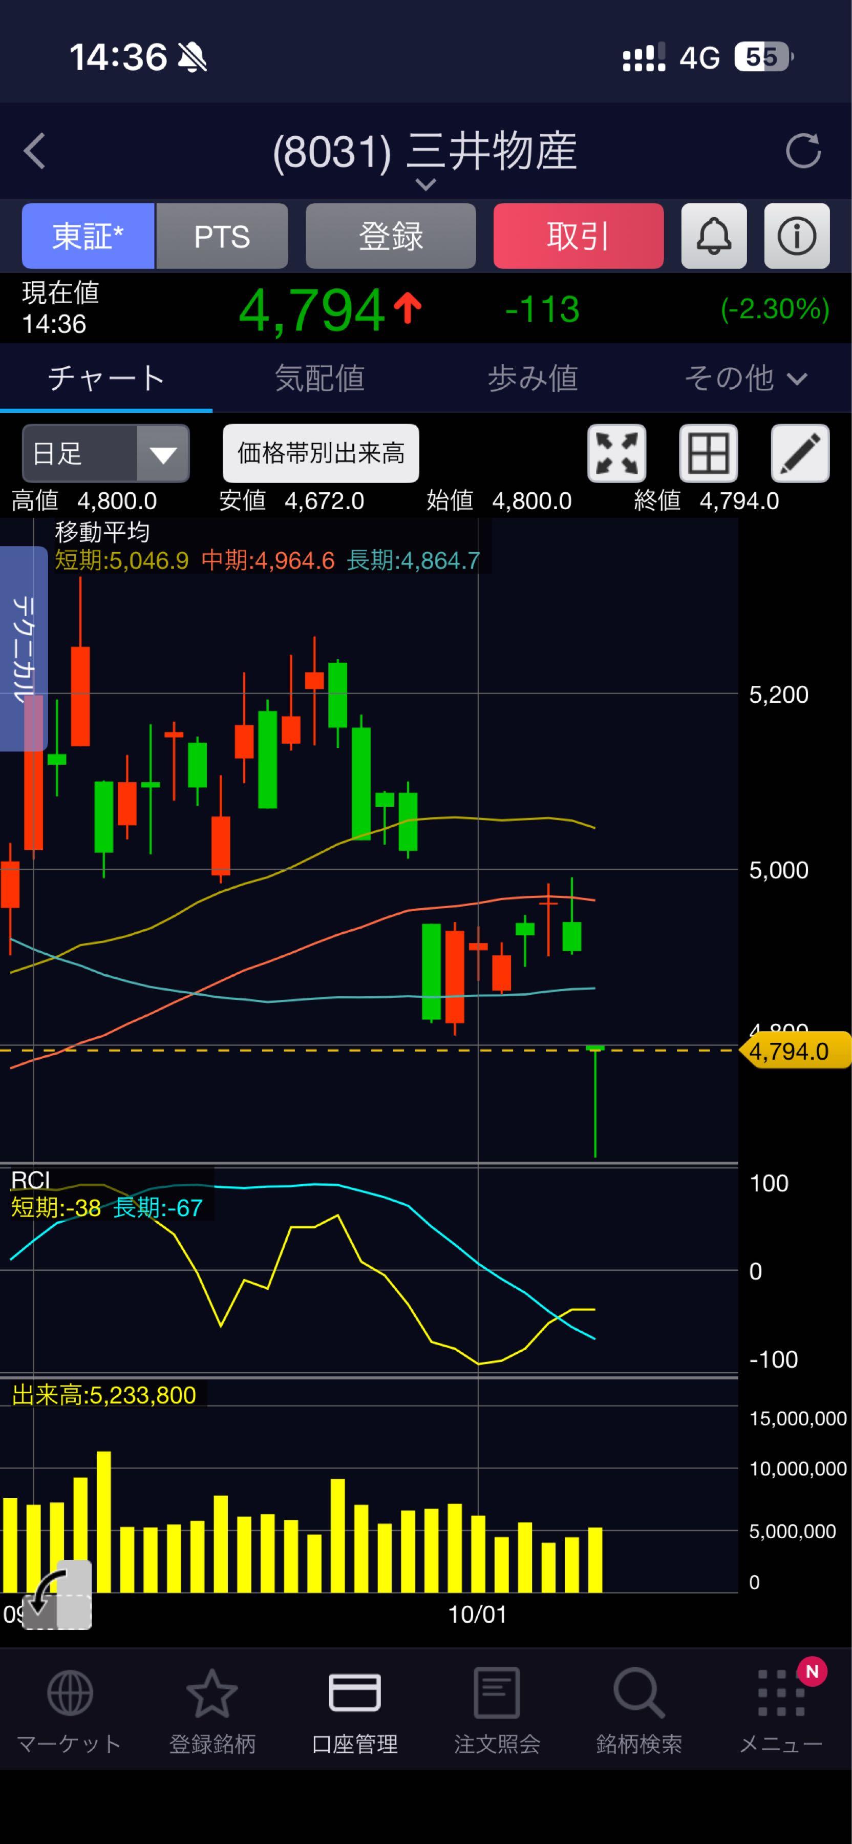Open the menu grid tab
The image size is (852, 1844).
[780, 1711]
